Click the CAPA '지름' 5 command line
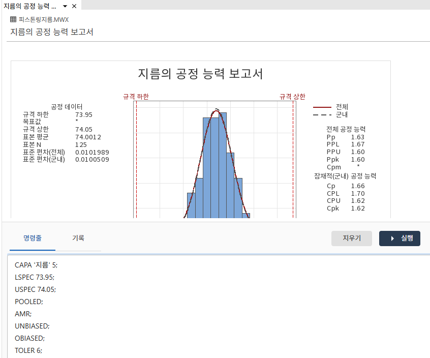 [x=36, y=265]
